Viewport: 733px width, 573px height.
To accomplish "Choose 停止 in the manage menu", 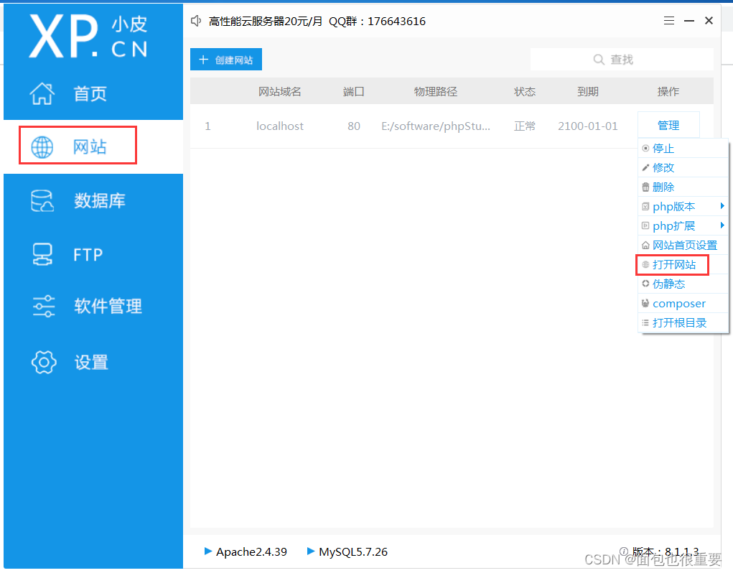I will pyautogui.click(x=663, y=149).
